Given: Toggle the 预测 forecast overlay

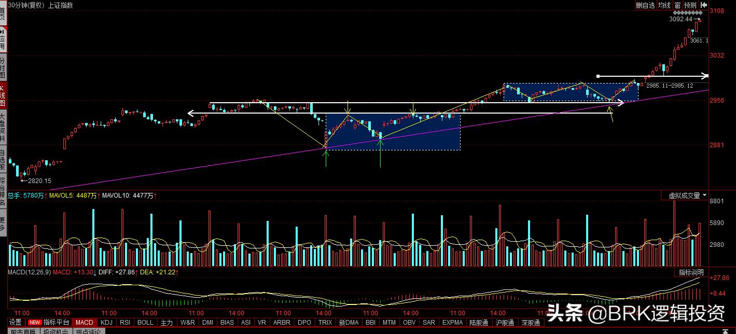Looking at the screenshot, I should tap(690, 5).
